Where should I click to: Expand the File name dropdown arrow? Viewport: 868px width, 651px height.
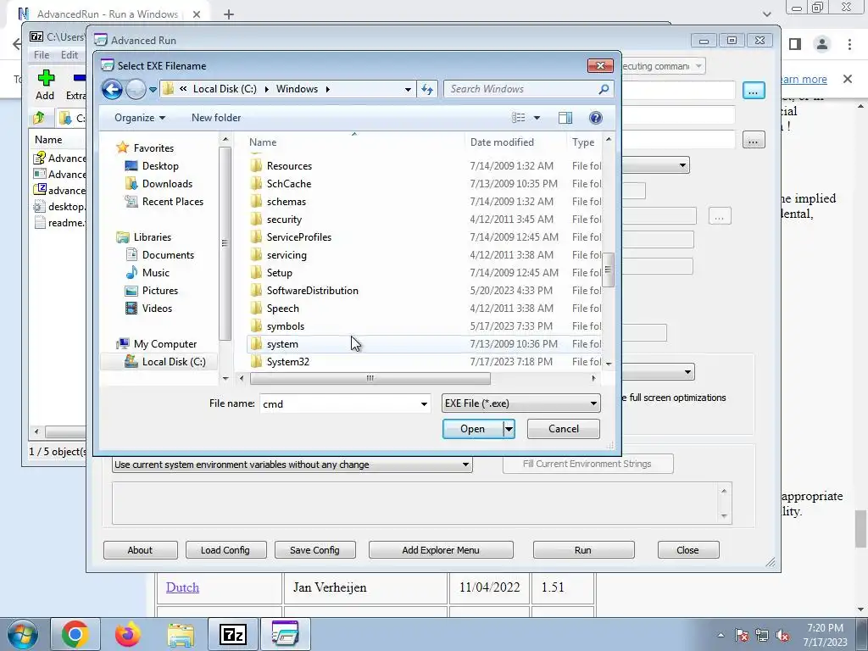tap(424, 404)
